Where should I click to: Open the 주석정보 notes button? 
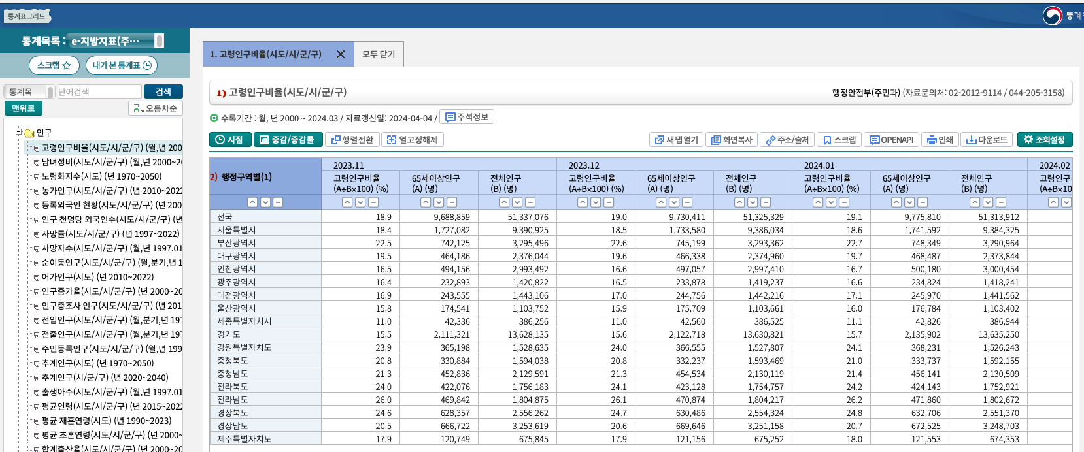[466, 117]
